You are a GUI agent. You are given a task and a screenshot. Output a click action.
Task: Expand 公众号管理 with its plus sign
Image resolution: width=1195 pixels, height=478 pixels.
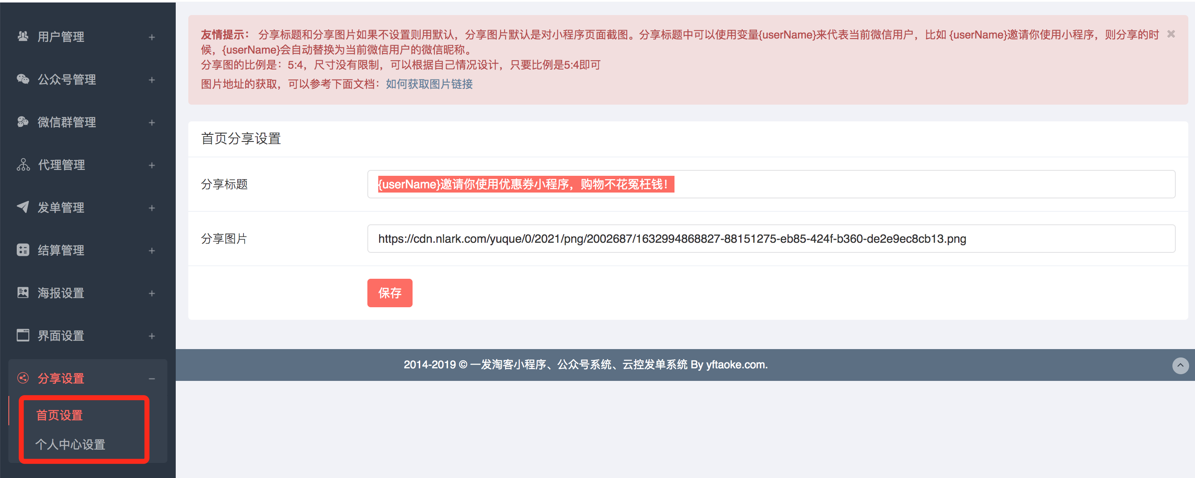coord(152,80)
